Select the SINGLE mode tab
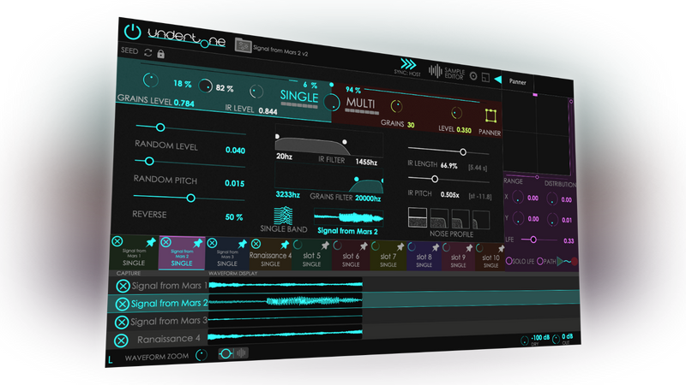The height and width of the screenshot is (385, 686). 299,96
